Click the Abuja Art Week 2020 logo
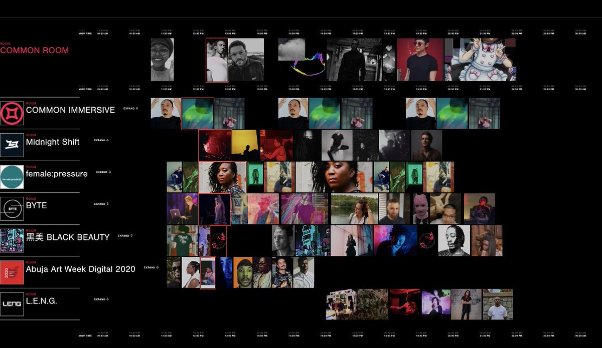The image size is (602, 348). pos(12,272)
